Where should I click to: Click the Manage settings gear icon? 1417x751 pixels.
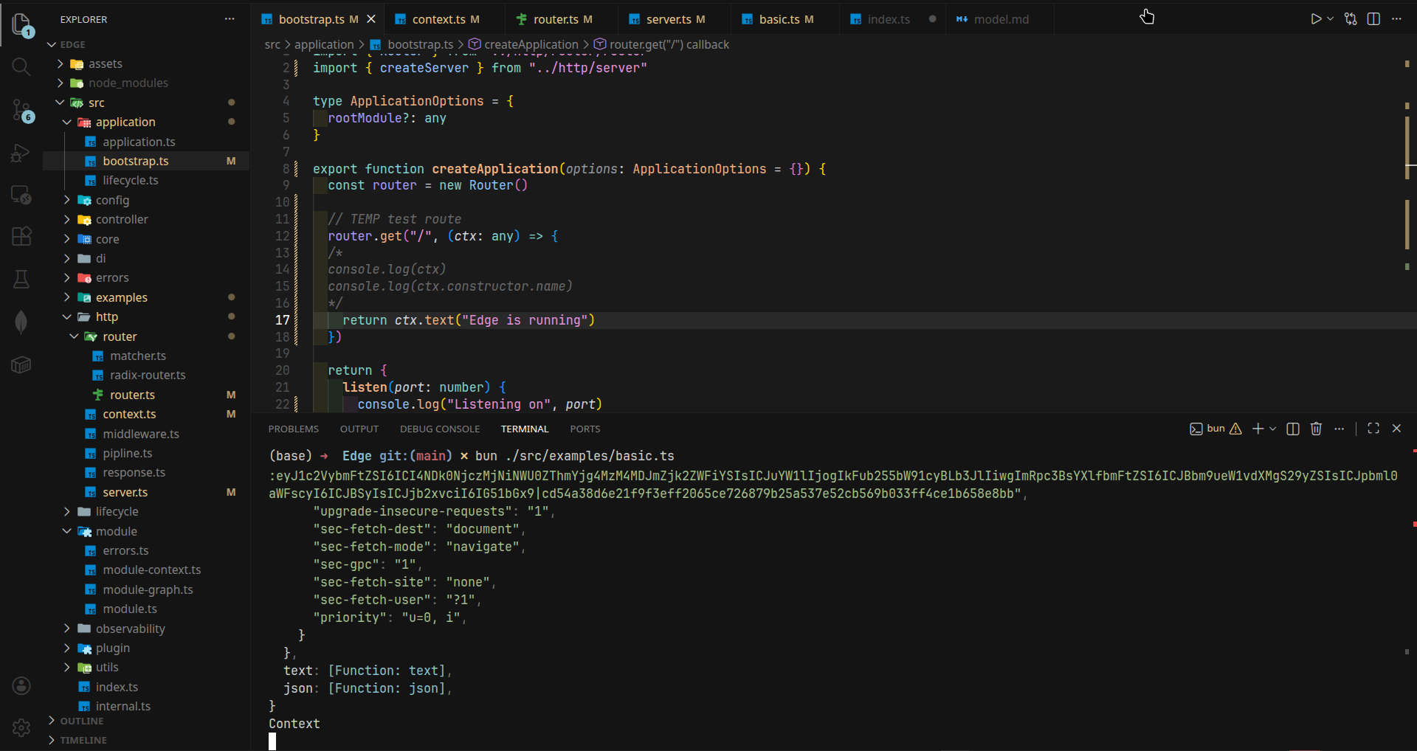(x=21, y=728)
